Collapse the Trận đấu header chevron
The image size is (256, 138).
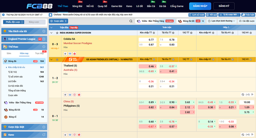tap(52, 27)
